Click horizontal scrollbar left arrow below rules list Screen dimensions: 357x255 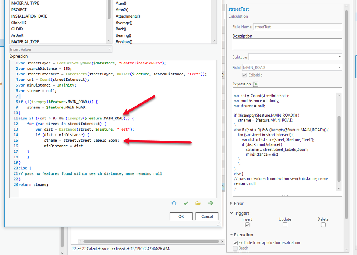(x=80, y=241)
